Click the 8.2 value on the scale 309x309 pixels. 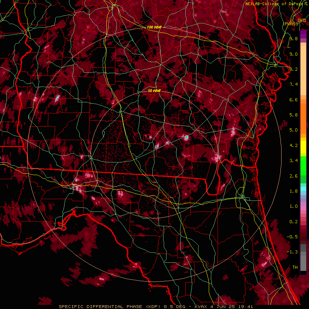pyautogui.click(x=294, y=69)
